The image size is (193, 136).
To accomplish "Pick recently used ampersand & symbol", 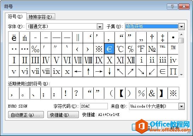I will pyautogui.click(x=152, y=93).
